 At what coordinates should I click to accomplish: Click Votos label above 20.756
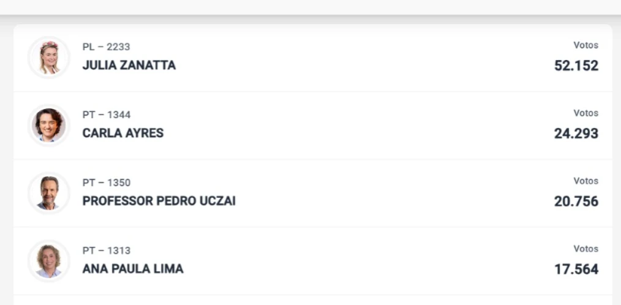pyautogui.click(x=586, y=181)
